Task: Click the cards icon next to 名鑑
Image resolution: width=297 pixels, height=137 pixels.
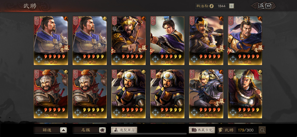Action: point(102,130)
